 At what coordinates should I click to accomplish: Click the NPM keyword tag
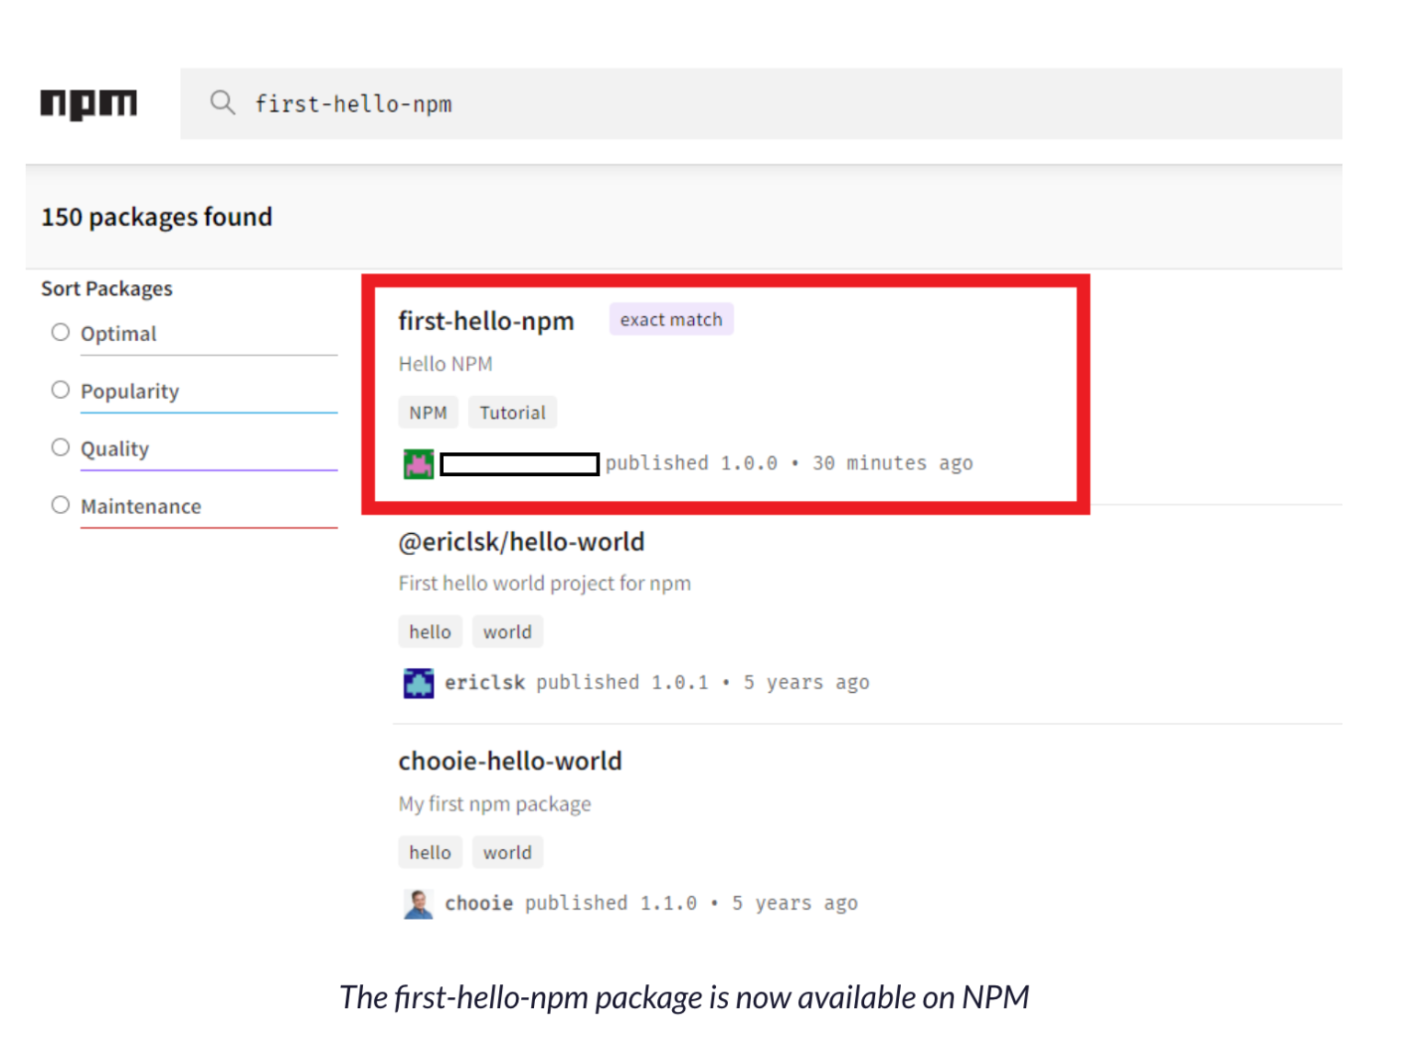pos(427,412)
